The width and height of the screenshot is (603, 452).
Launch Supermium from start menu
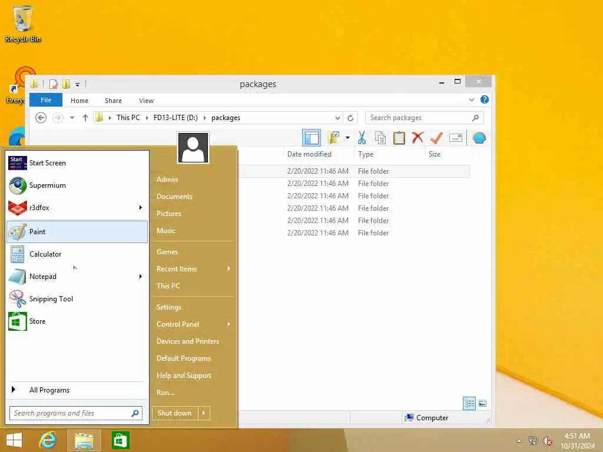[x=77, y=185]
